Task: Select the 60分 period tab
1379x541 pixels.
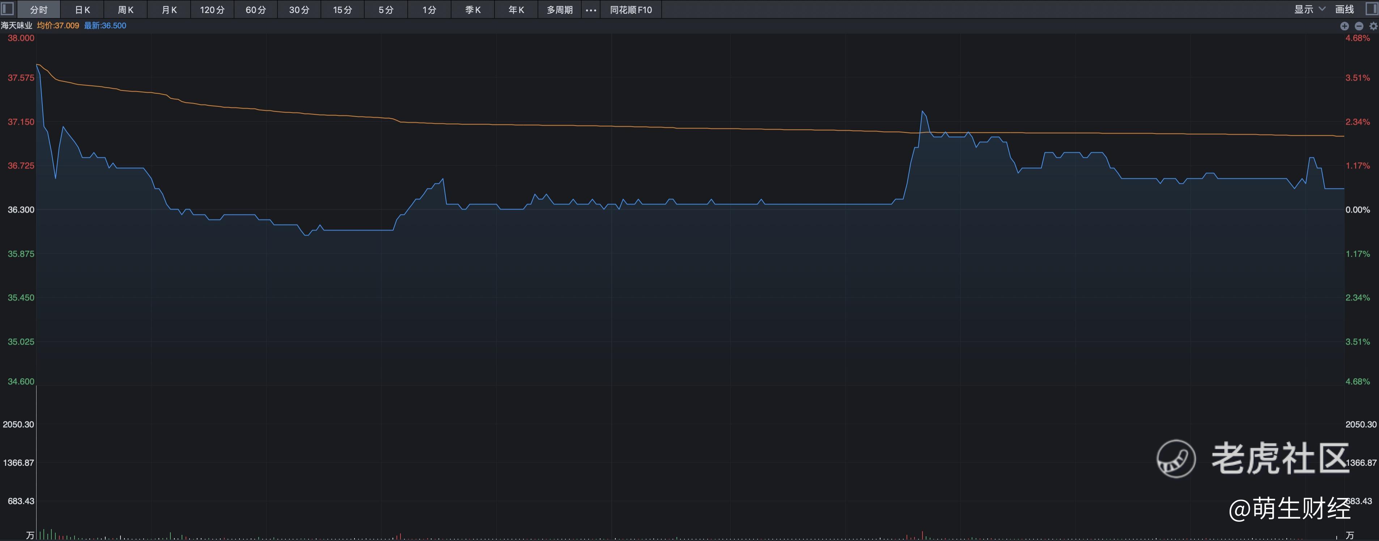Action: point(255,10)
